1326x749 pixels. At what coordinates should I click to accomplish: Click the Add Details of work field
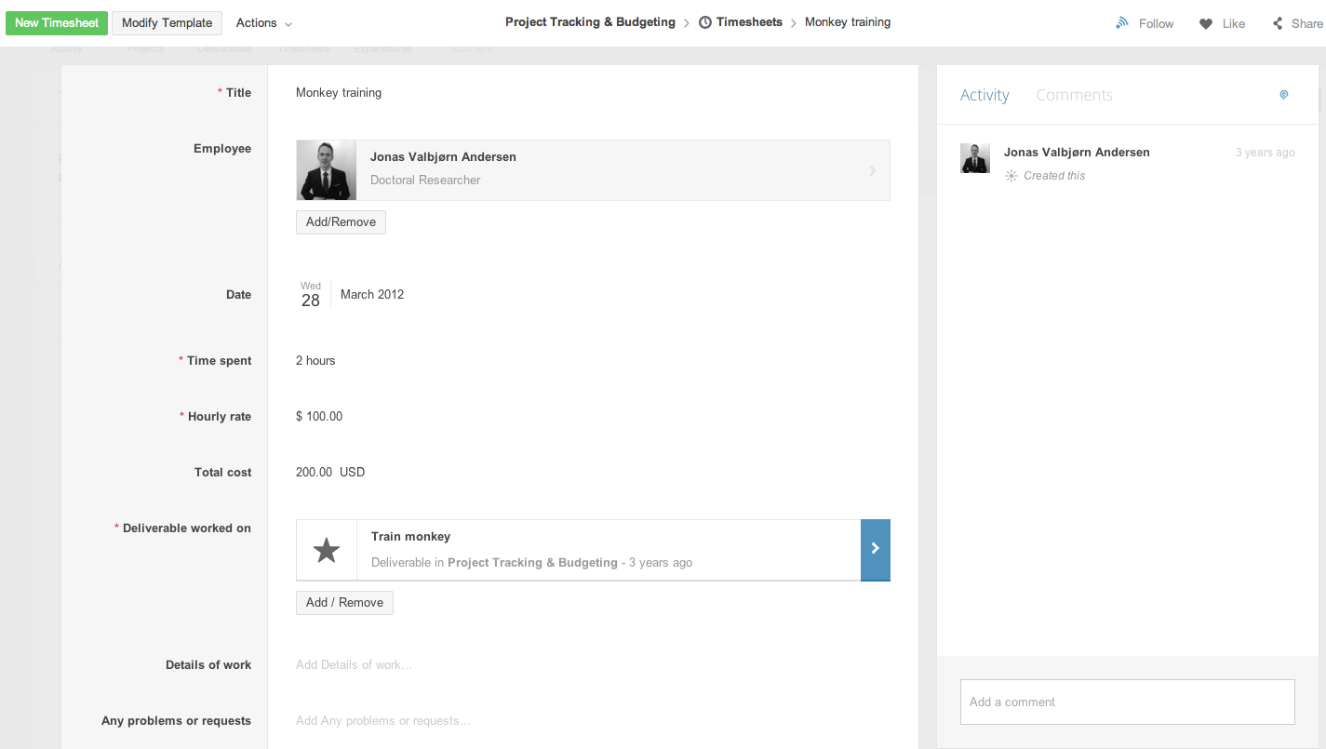(354, 664)
